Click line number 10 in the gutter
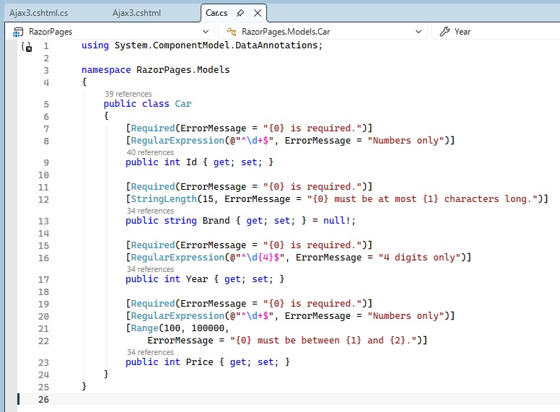This screenshot has width=560, height=412. (x=43, y=175)
